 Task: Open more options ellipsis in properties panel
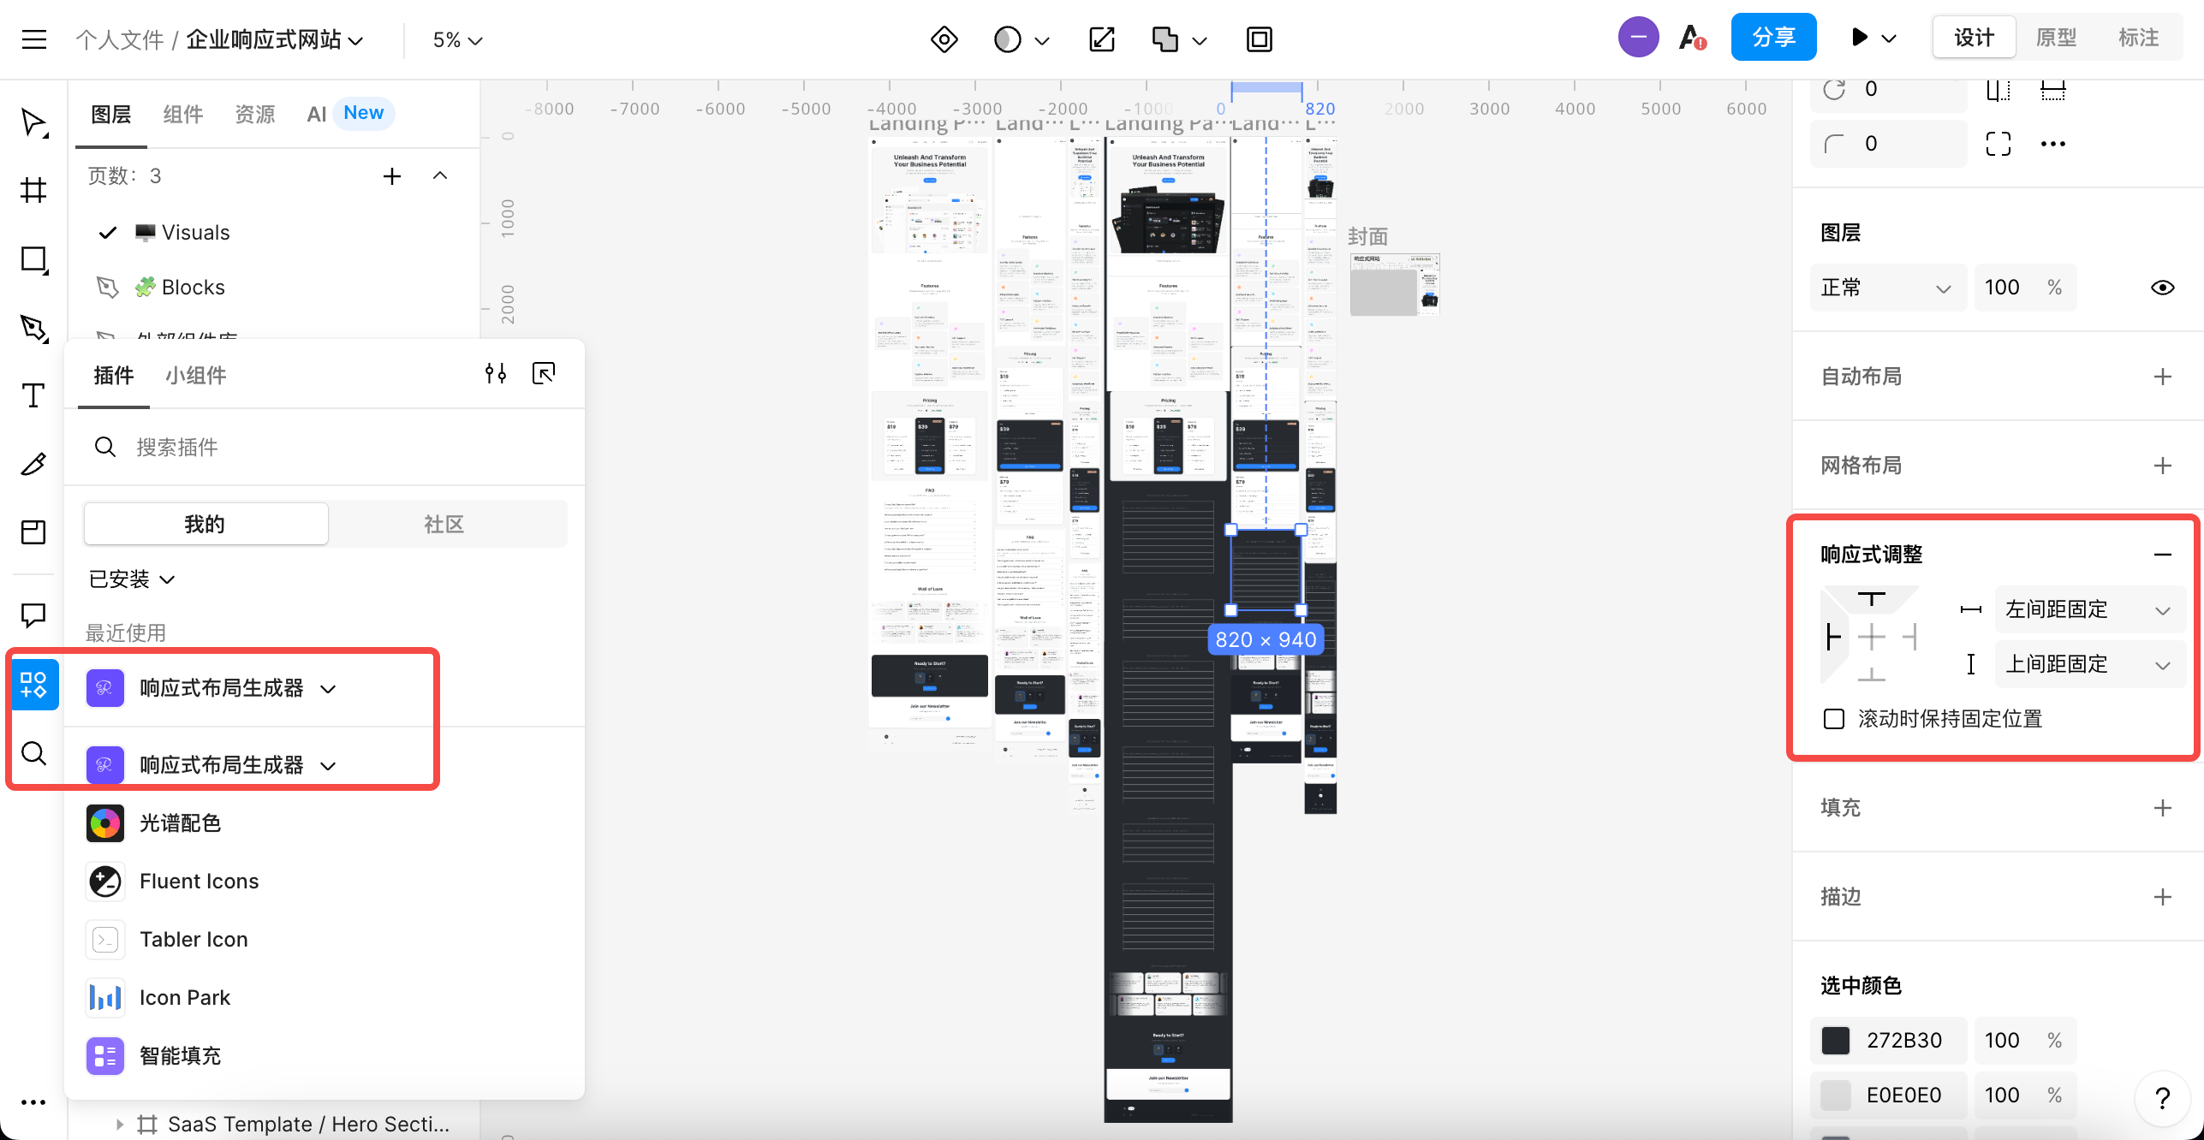[2053, 144]
